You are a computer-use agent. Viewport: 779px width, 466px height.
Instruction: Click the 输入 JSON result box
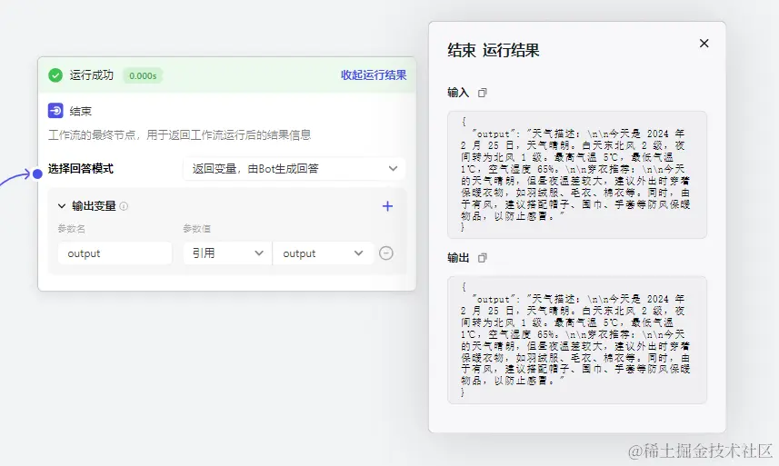coord(577,174)
